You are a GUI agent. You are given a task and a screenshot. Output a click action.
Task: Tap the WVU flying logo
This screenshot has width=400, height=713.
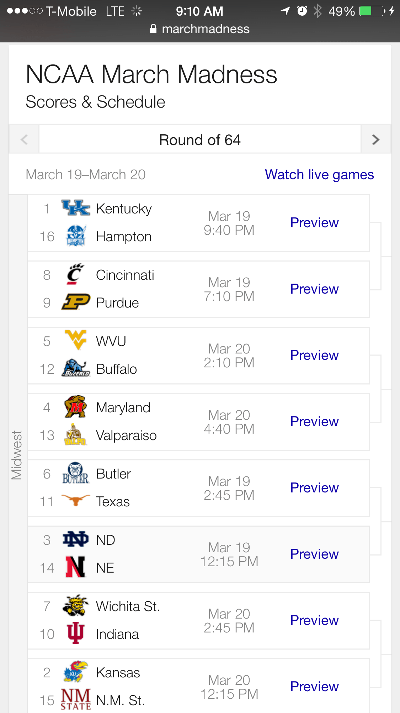pos(76,340)
